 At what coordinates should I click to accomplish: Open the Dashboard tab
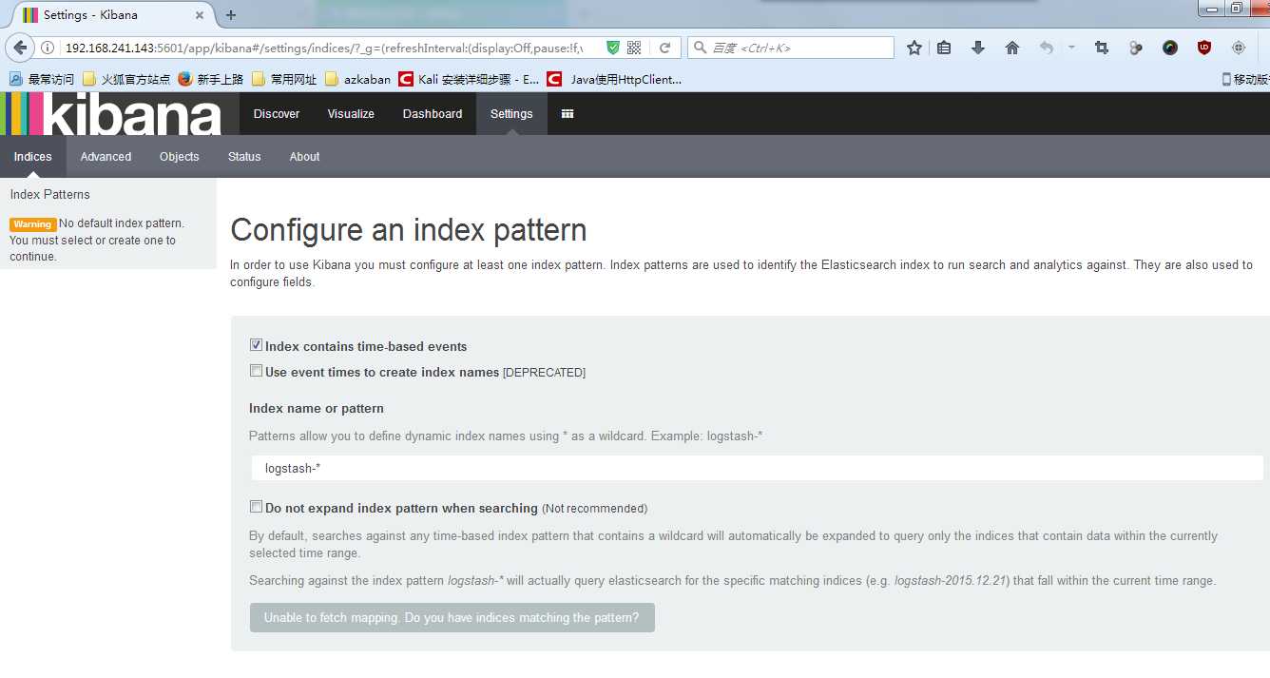coord(433,113)
